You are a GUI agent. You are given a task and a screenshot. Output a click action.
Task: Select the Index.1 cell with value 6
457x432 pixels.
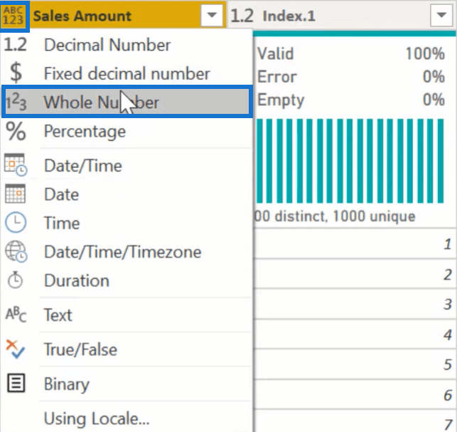point(355,395)
